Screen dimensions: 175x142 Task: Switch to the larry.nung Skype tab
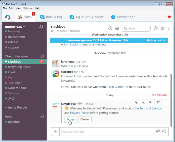tap(51, 17)
